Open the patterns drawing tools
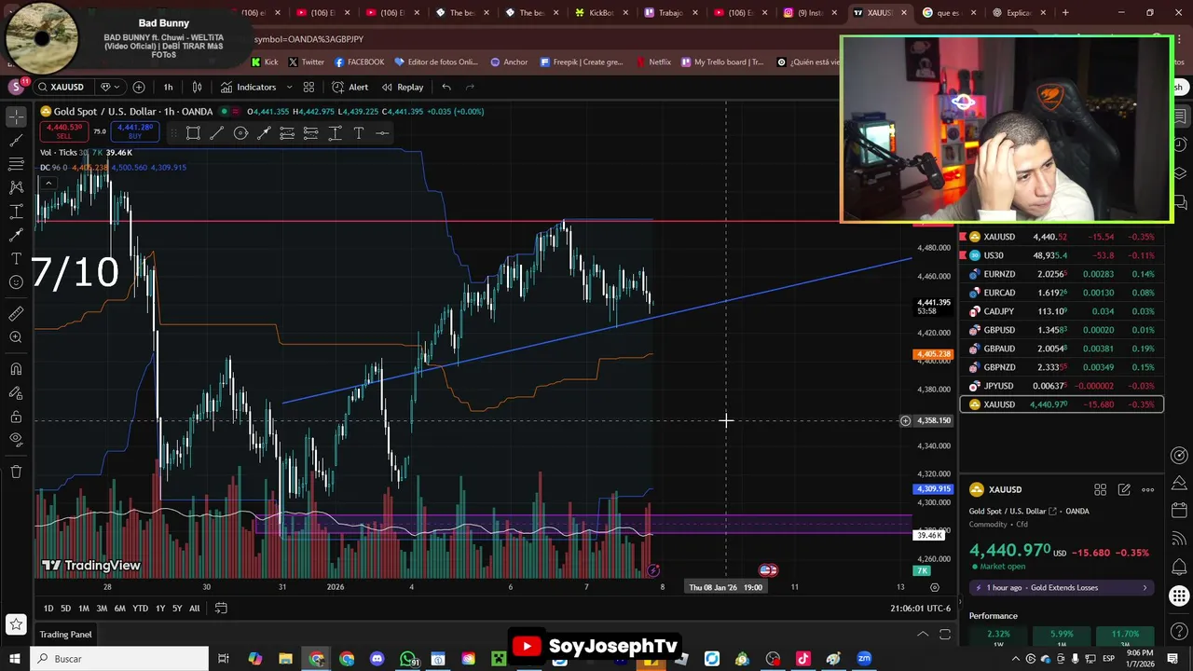Viewport: 1193px width, 671px height. (16, 187)
